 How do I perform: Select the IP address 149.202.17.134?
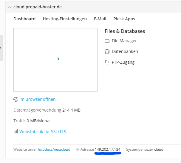[x=107, y=150]
